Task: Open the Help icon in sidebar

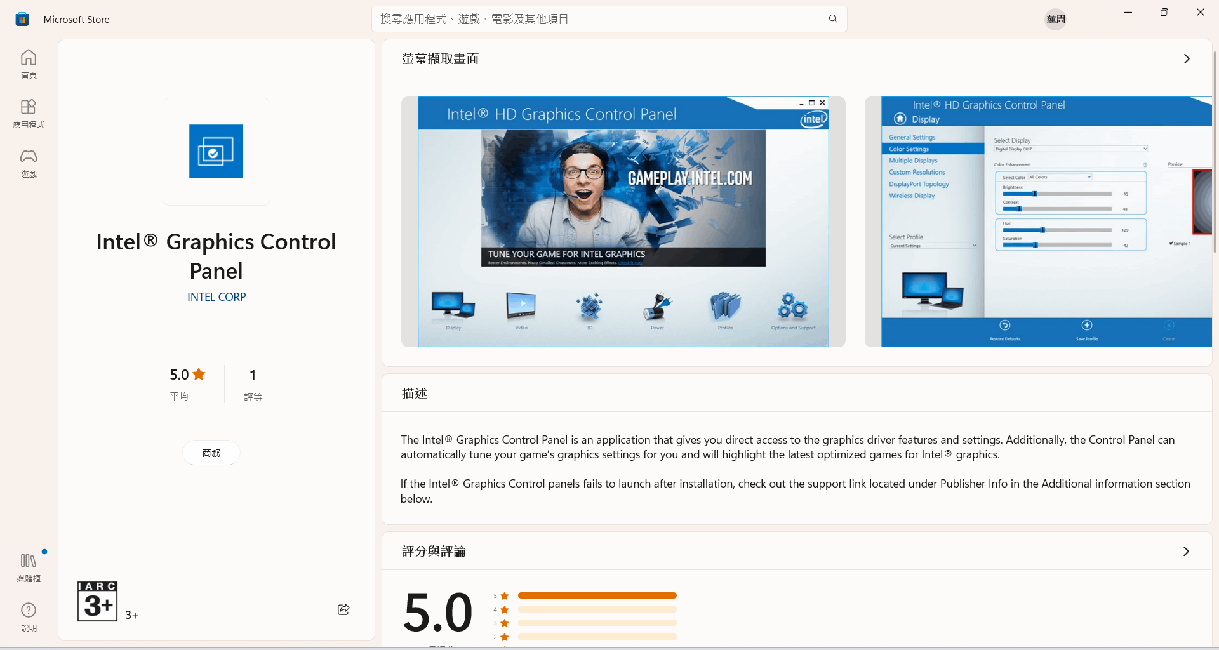Action: point(29,617)
